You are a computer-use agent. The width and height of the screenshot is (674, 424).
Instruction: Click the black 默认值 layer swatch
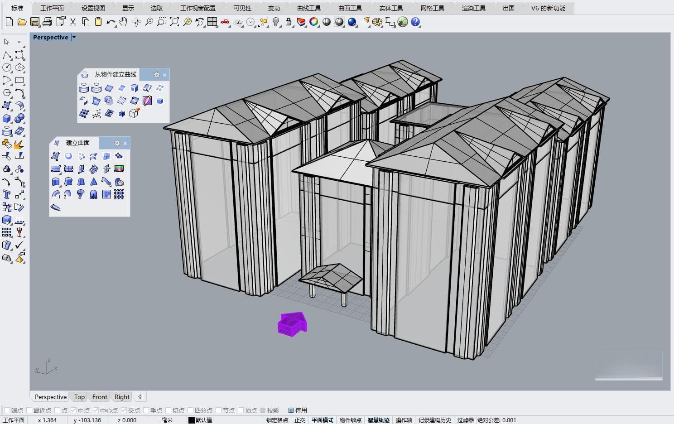click(191, 420)
